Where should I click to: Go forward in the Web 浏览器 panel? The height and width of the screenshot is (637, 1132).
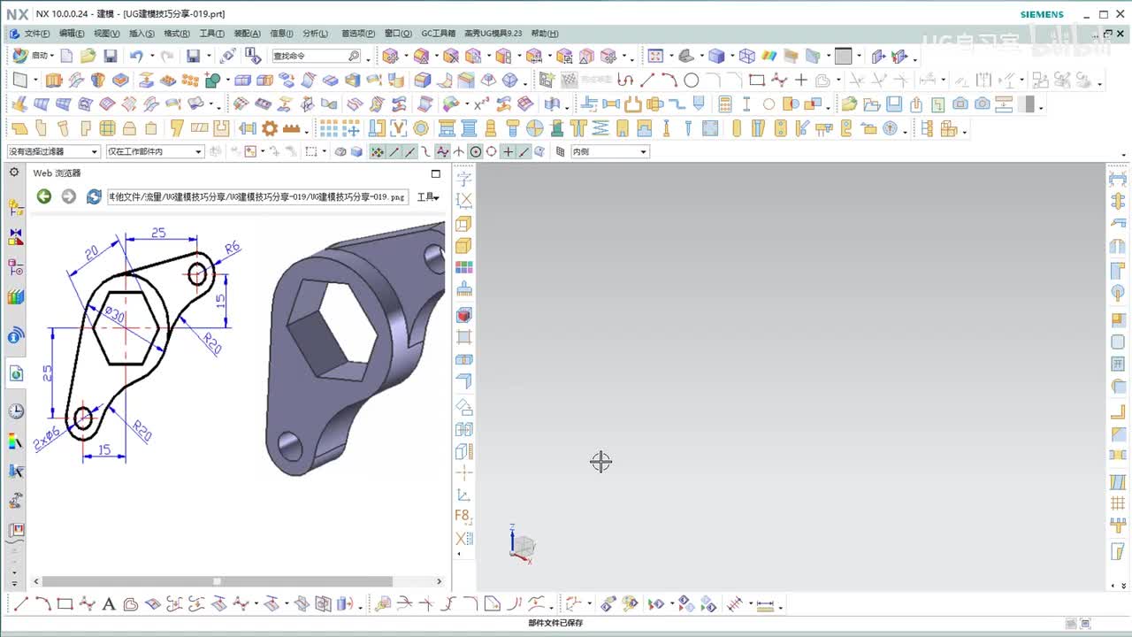coord(68,196)
